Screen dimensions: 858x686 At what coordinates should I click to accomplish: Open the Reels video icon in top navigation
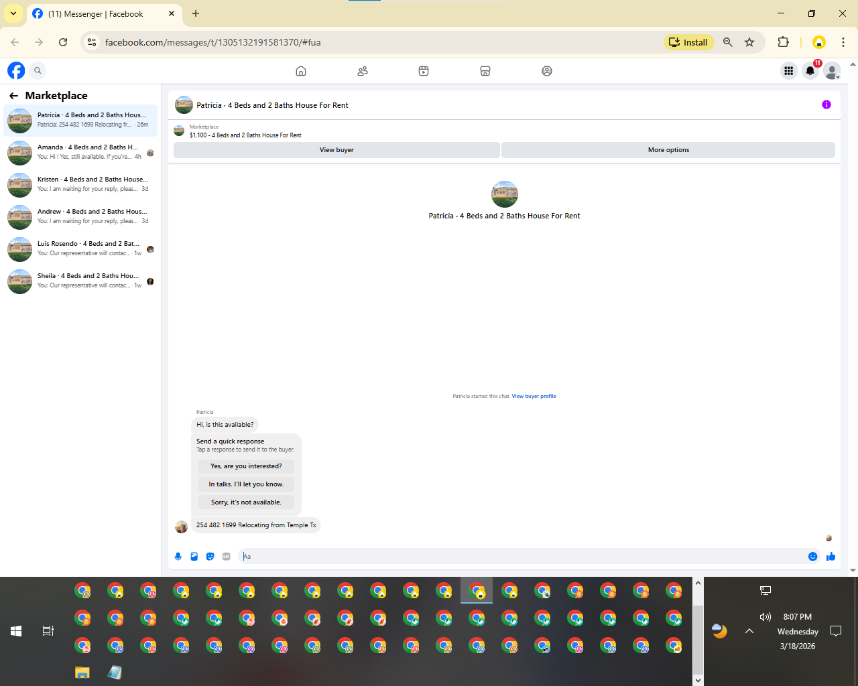(424, 71)
